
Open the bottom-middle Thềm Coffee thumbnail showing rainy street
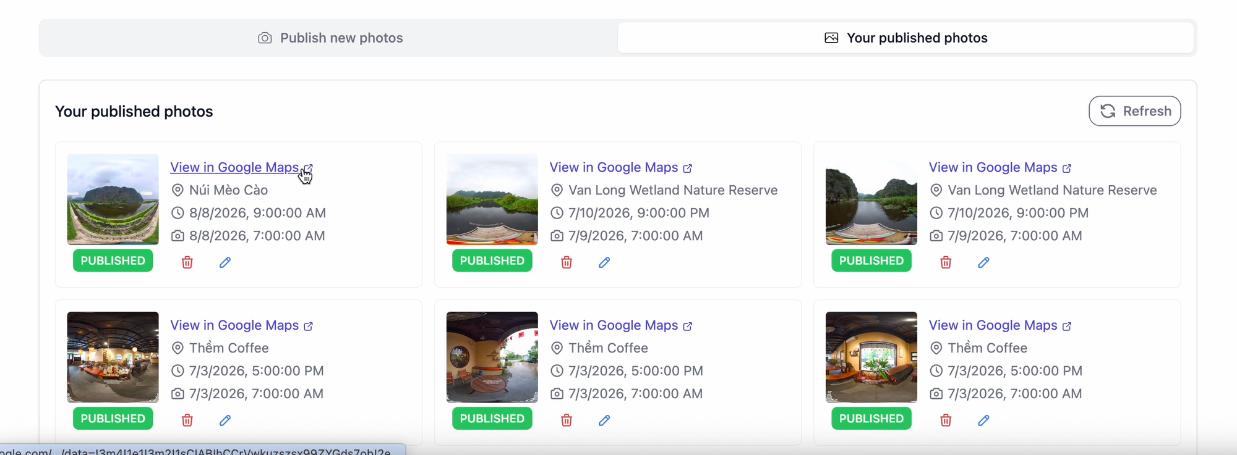coord(492,357)
